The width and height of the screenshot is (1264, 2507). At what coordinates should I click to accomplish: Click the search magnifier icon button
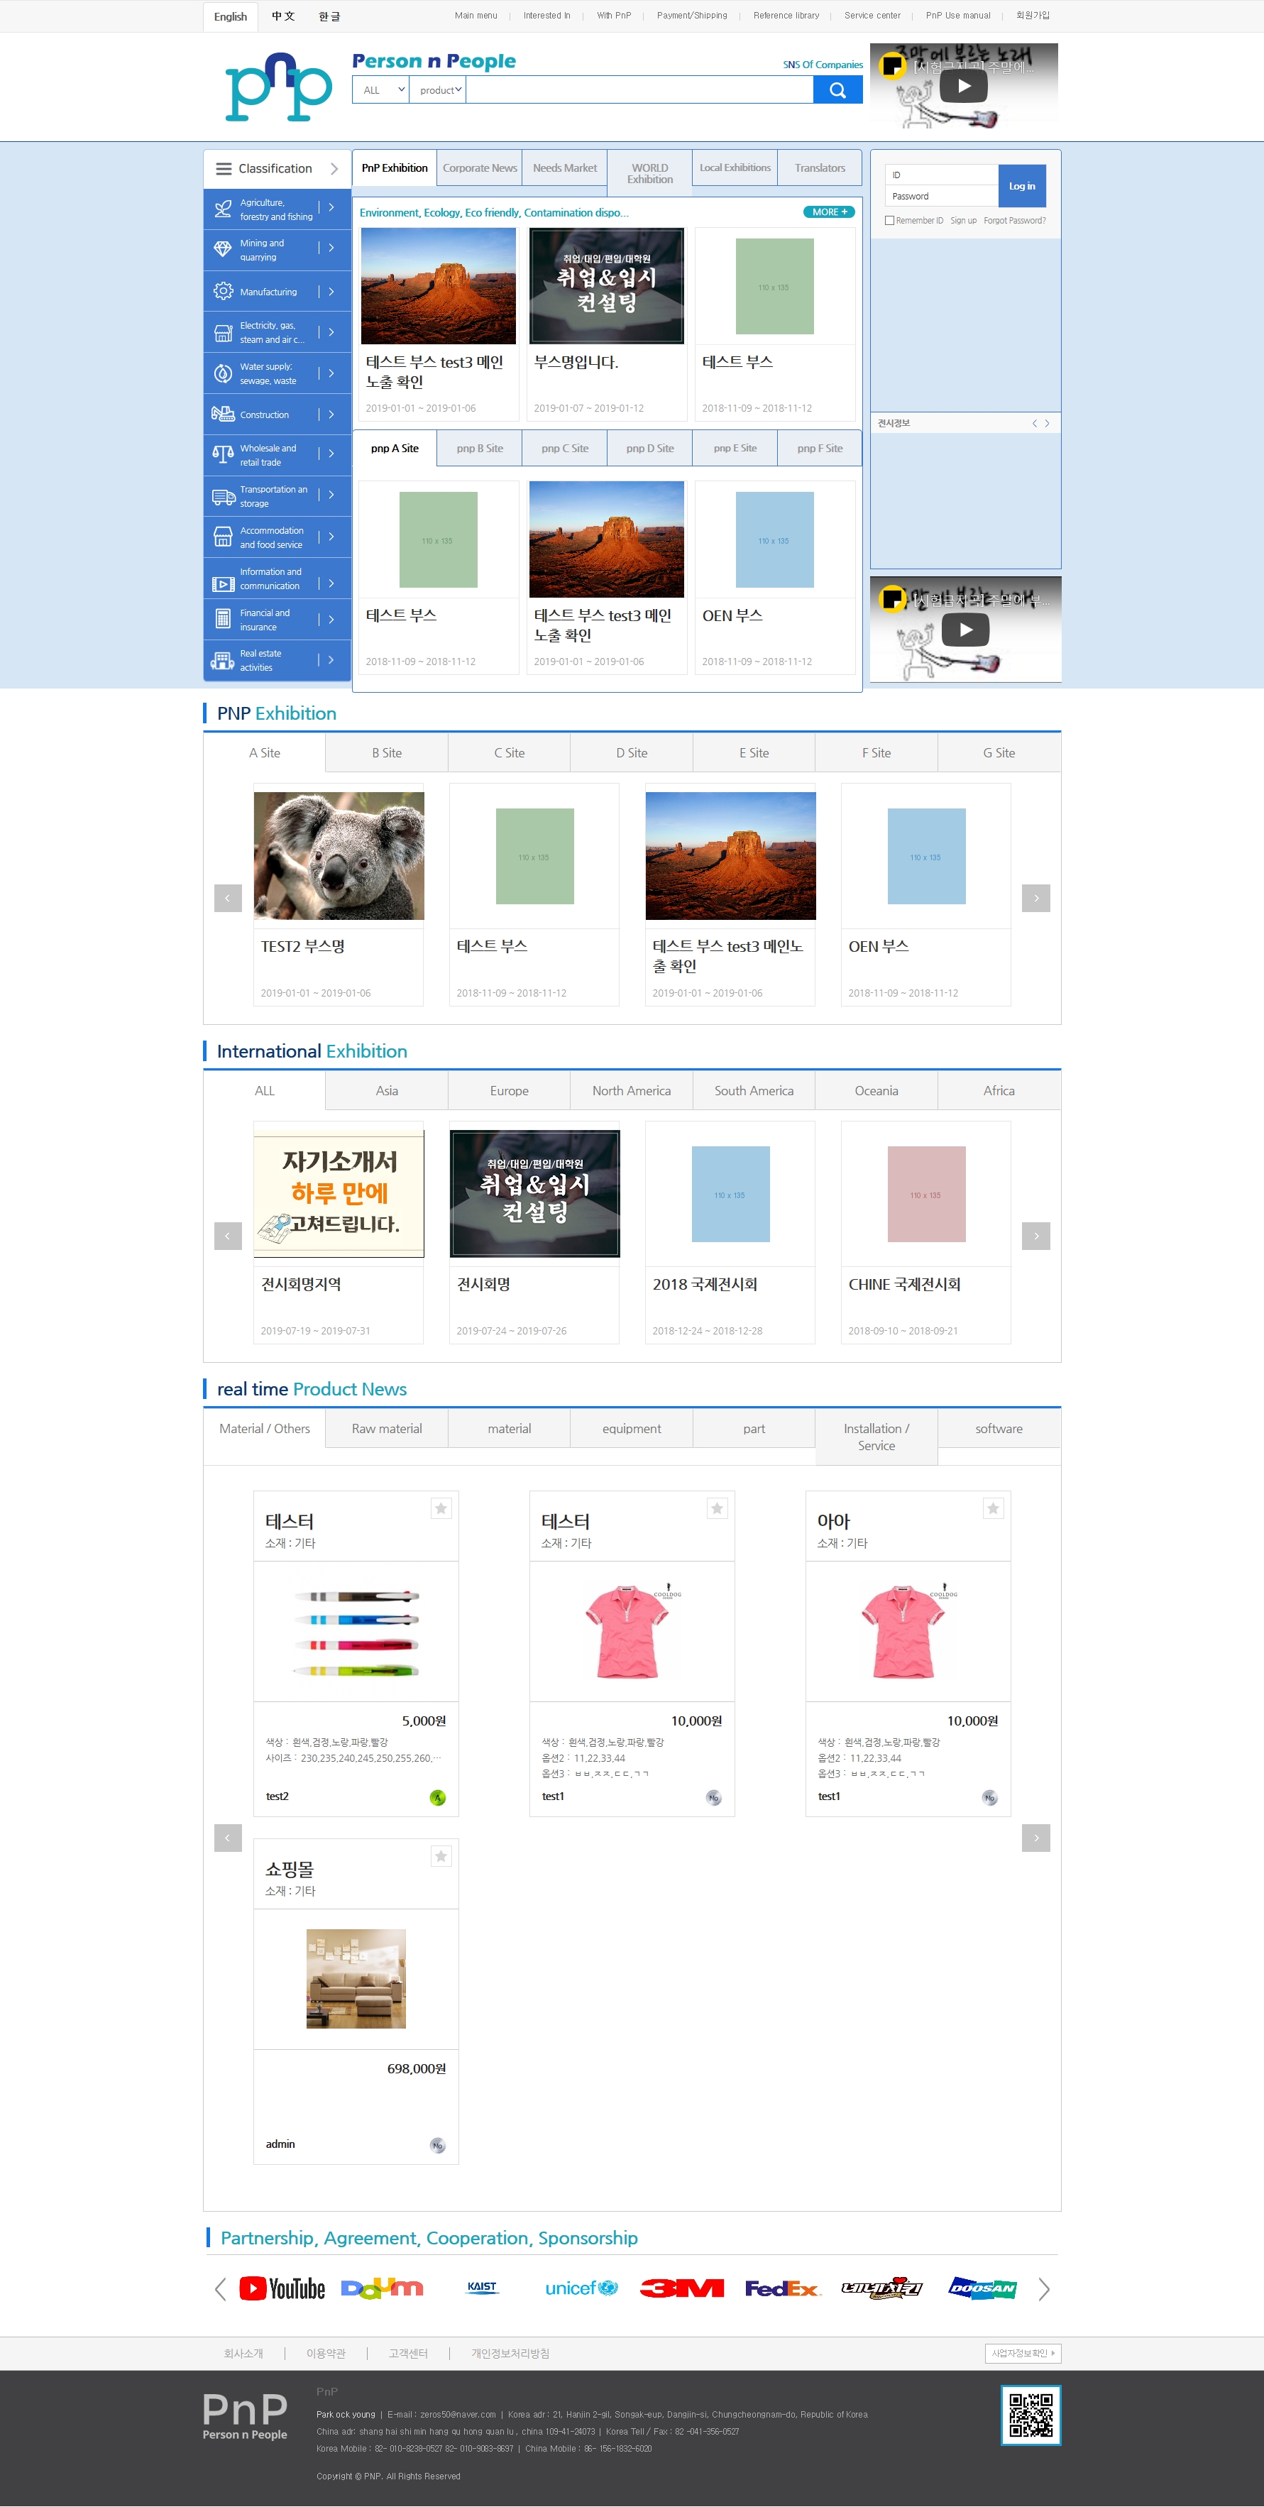(837, 91)
